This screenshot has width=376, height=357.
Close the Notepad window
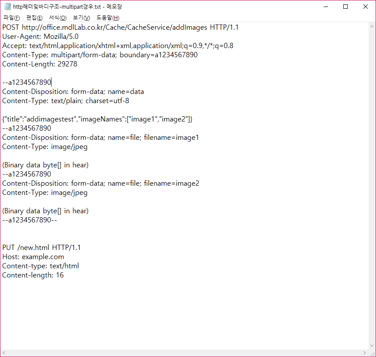click(365, 7)
